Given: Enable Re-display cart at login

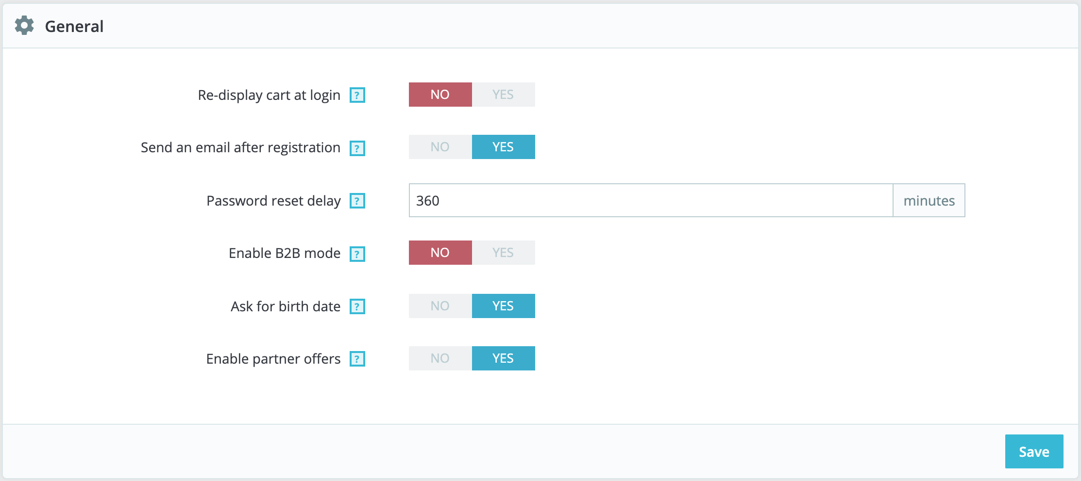Looking at the screenshot, I should 503,95.
